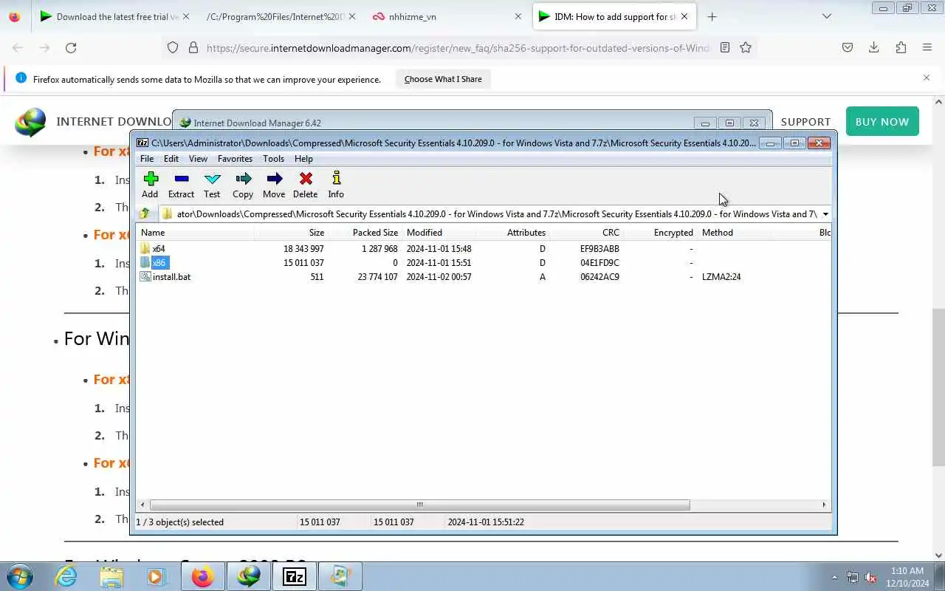Click the left arrow of 7-Zip horizontal scrollbar
945x591 pixels.
[142, 505]
